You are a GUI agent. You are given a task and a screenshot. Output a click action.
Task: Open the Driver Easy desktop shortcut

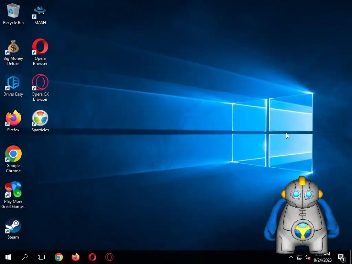point(13,86)
